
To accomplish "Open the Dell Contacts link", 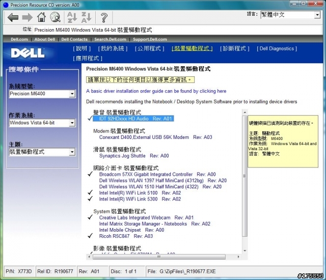I will point(74,39).
